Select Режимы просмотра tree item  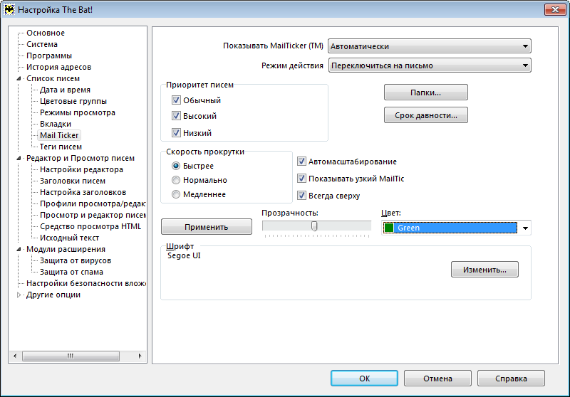(x=78, y=113)
